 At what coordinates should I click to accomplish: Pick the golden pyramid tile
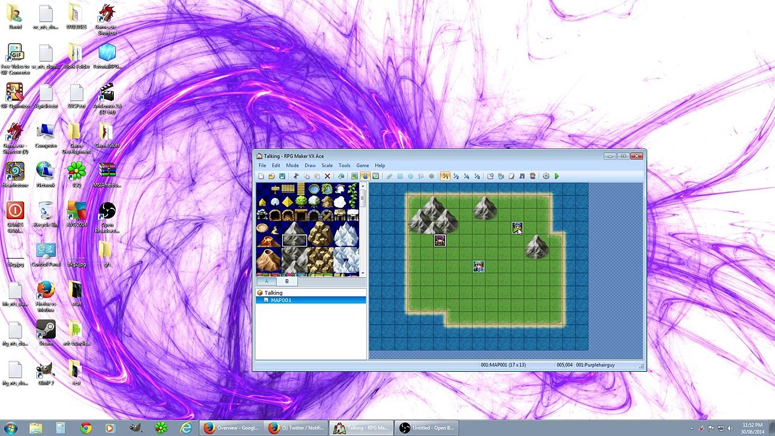coord(287,202)
